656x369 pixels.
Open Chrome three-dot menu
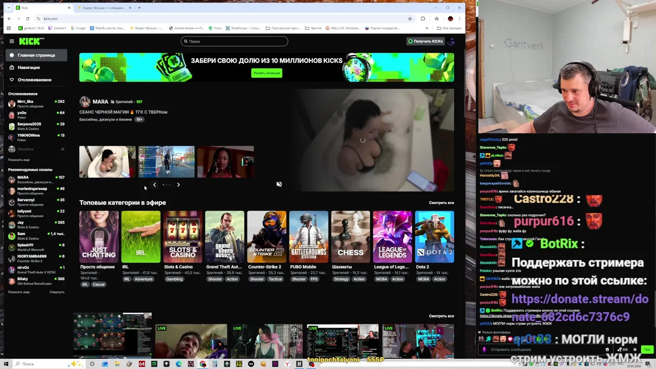[460, 18]
